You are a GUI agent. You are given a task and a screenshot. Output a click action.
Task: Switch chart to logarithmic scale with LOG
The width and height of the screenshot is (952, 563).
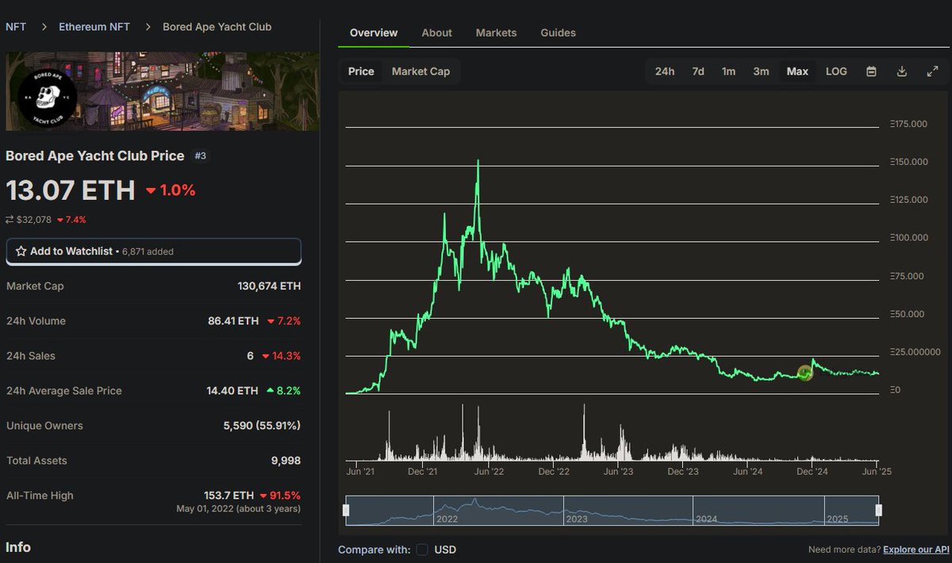pos(836,71)
